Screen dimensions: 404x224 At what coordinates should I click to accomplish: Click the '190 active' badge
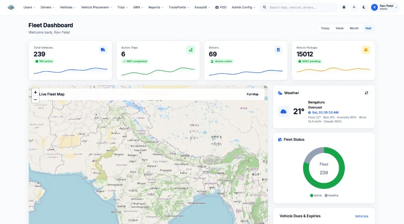(x=44, y=61)
